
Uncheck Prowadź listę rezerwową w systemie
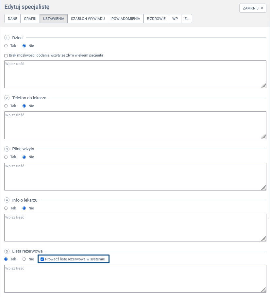[42, 259]
